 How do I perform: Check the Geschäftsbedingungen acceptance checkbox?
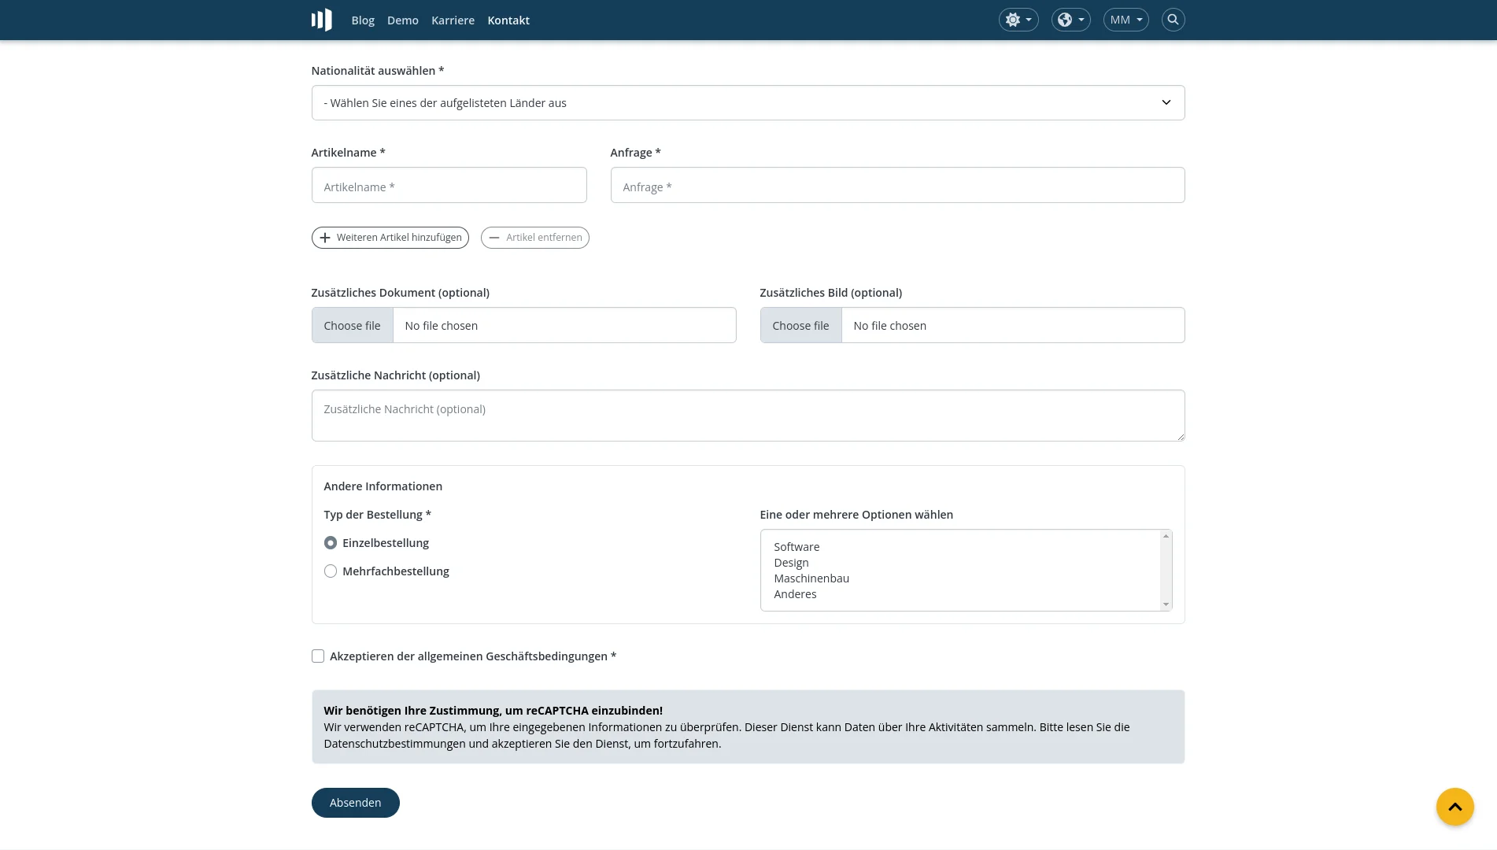pos(318,656)
